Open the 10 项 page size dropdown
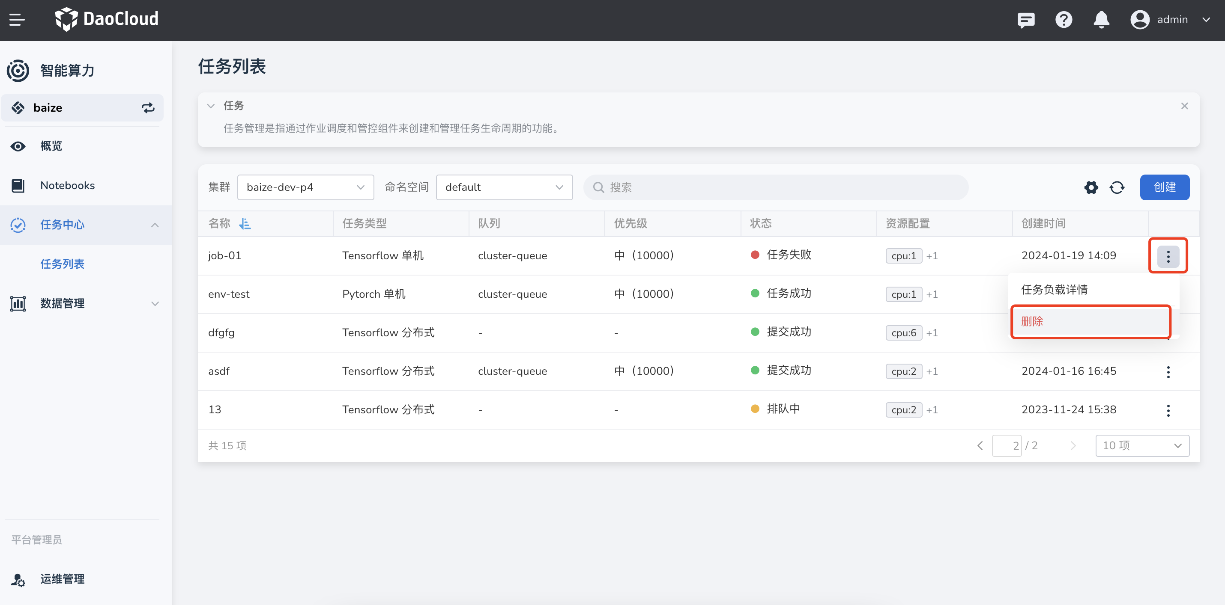 pos(1142,445)
